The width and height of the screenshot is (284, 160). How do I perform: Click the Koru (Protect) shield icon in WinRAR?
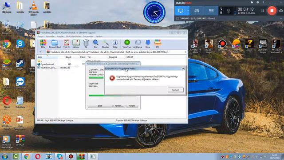(x=148, y=44)
